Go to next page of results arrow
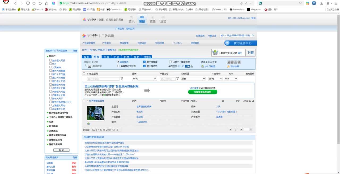The width and height of the screenshot is (340, 174). point(241,129)
